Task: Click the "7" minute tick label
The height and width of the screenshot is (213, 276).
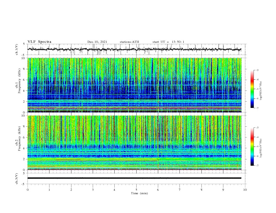Action: tap(180, 190)
